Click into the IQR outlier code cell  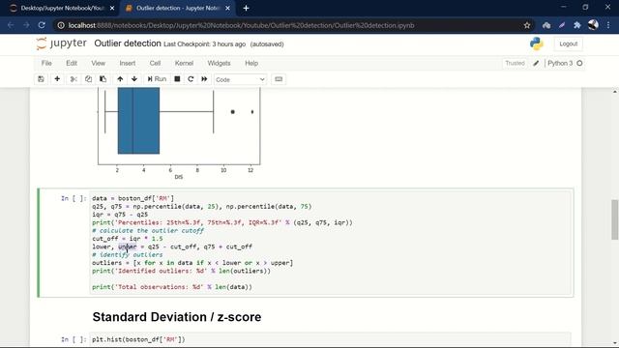[331, 243]
